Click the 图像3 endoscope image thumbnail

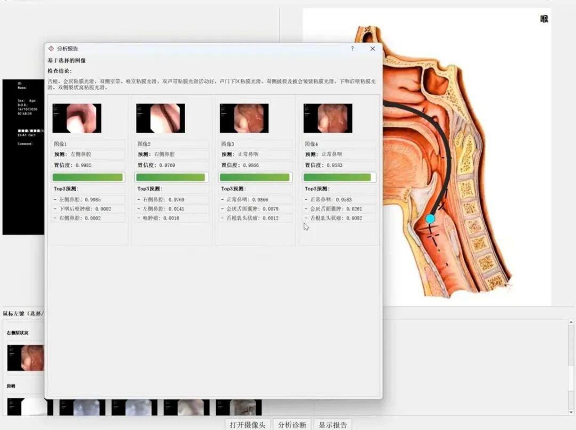(x=244, y=118)
